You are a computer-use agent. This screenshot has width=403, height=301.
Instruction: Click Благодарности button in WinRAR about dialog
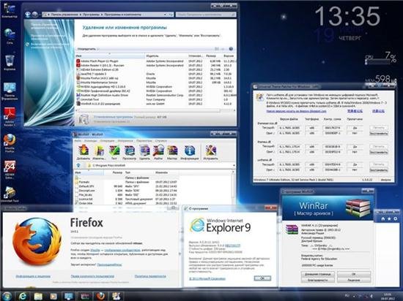click(318, 280)
